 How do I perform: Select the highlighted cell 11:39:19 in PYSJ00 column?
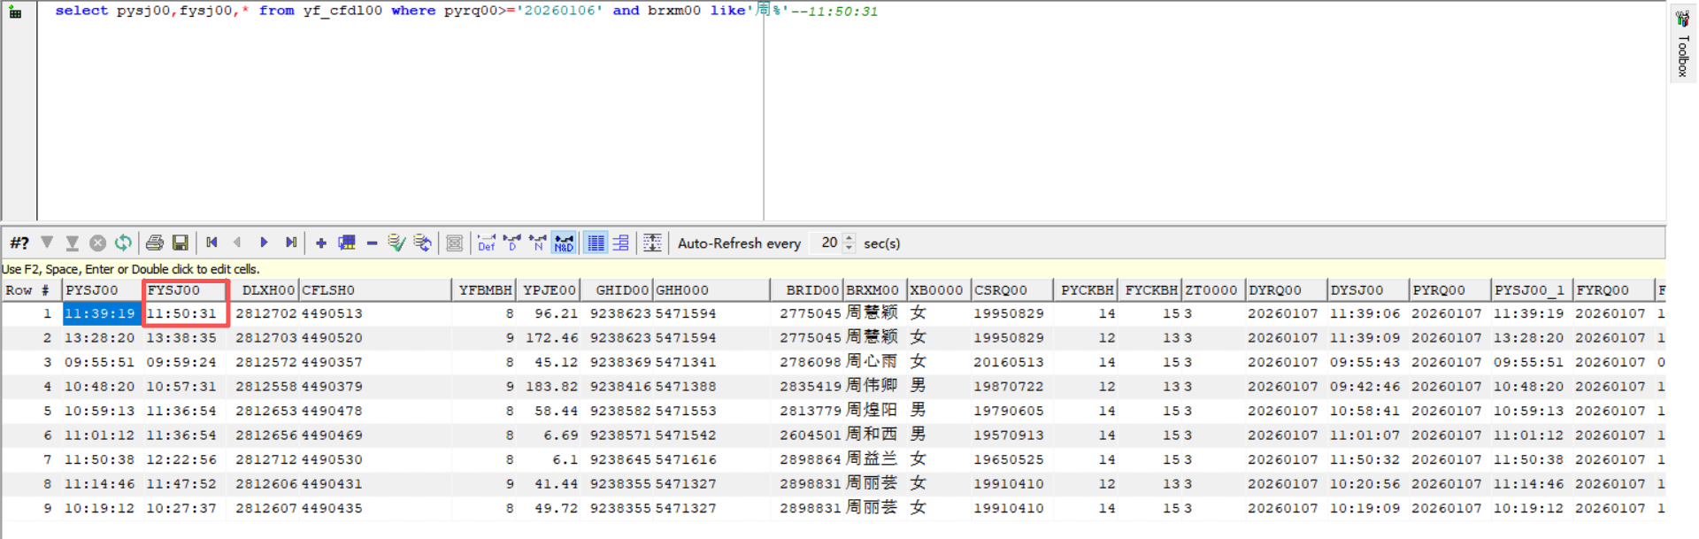102,314
